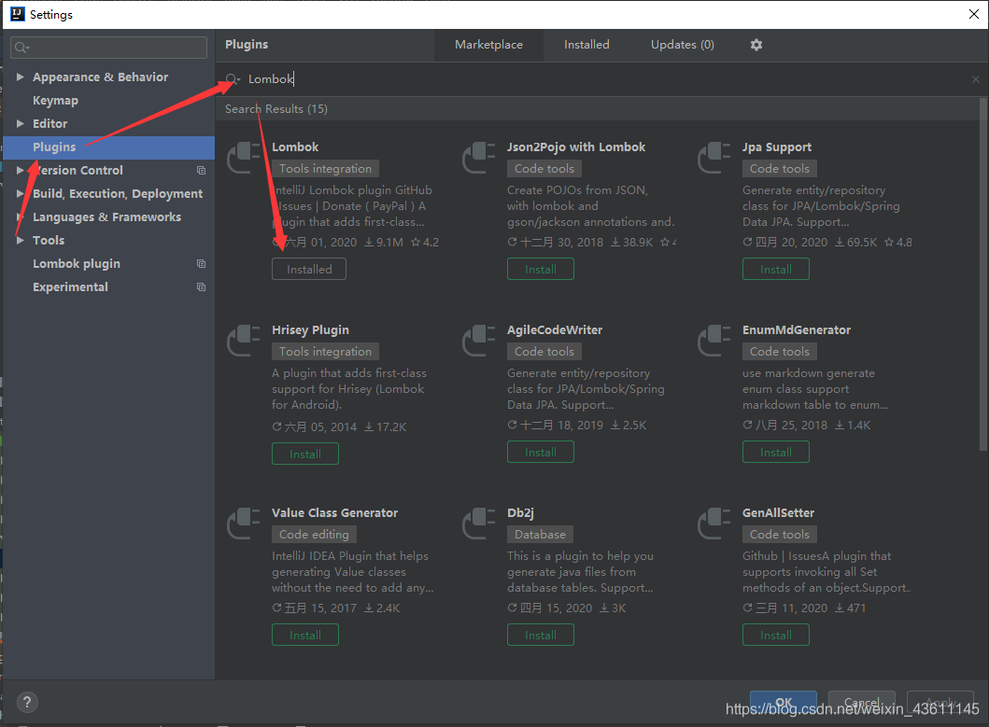Screen dimensions: 989x727
Task: Click the Search Results (15) header
Action: click(276, 109)
